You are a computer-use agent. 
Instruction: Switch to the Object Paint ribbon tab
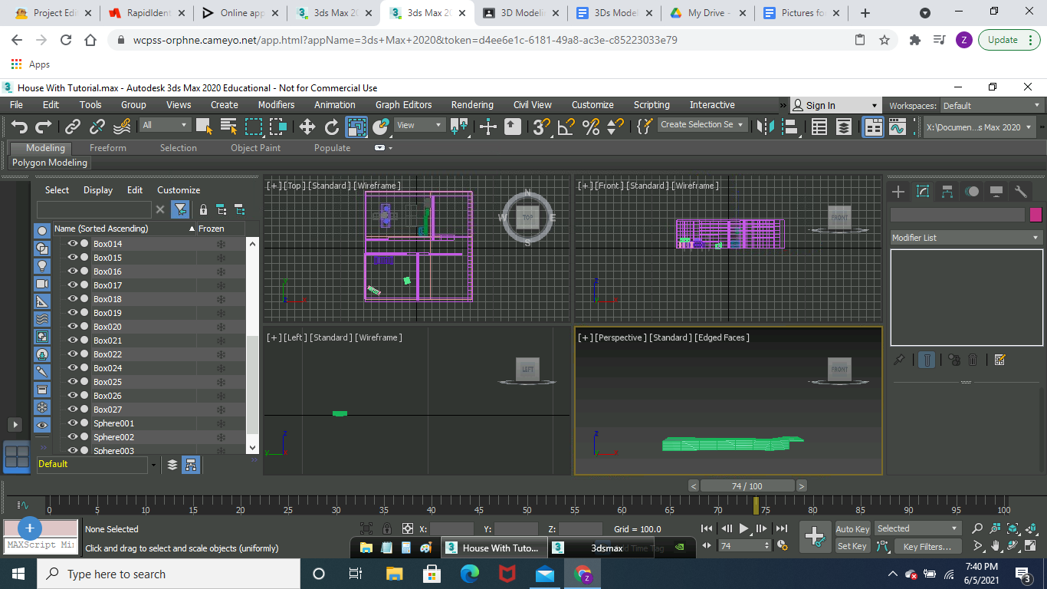pos(255,148)
